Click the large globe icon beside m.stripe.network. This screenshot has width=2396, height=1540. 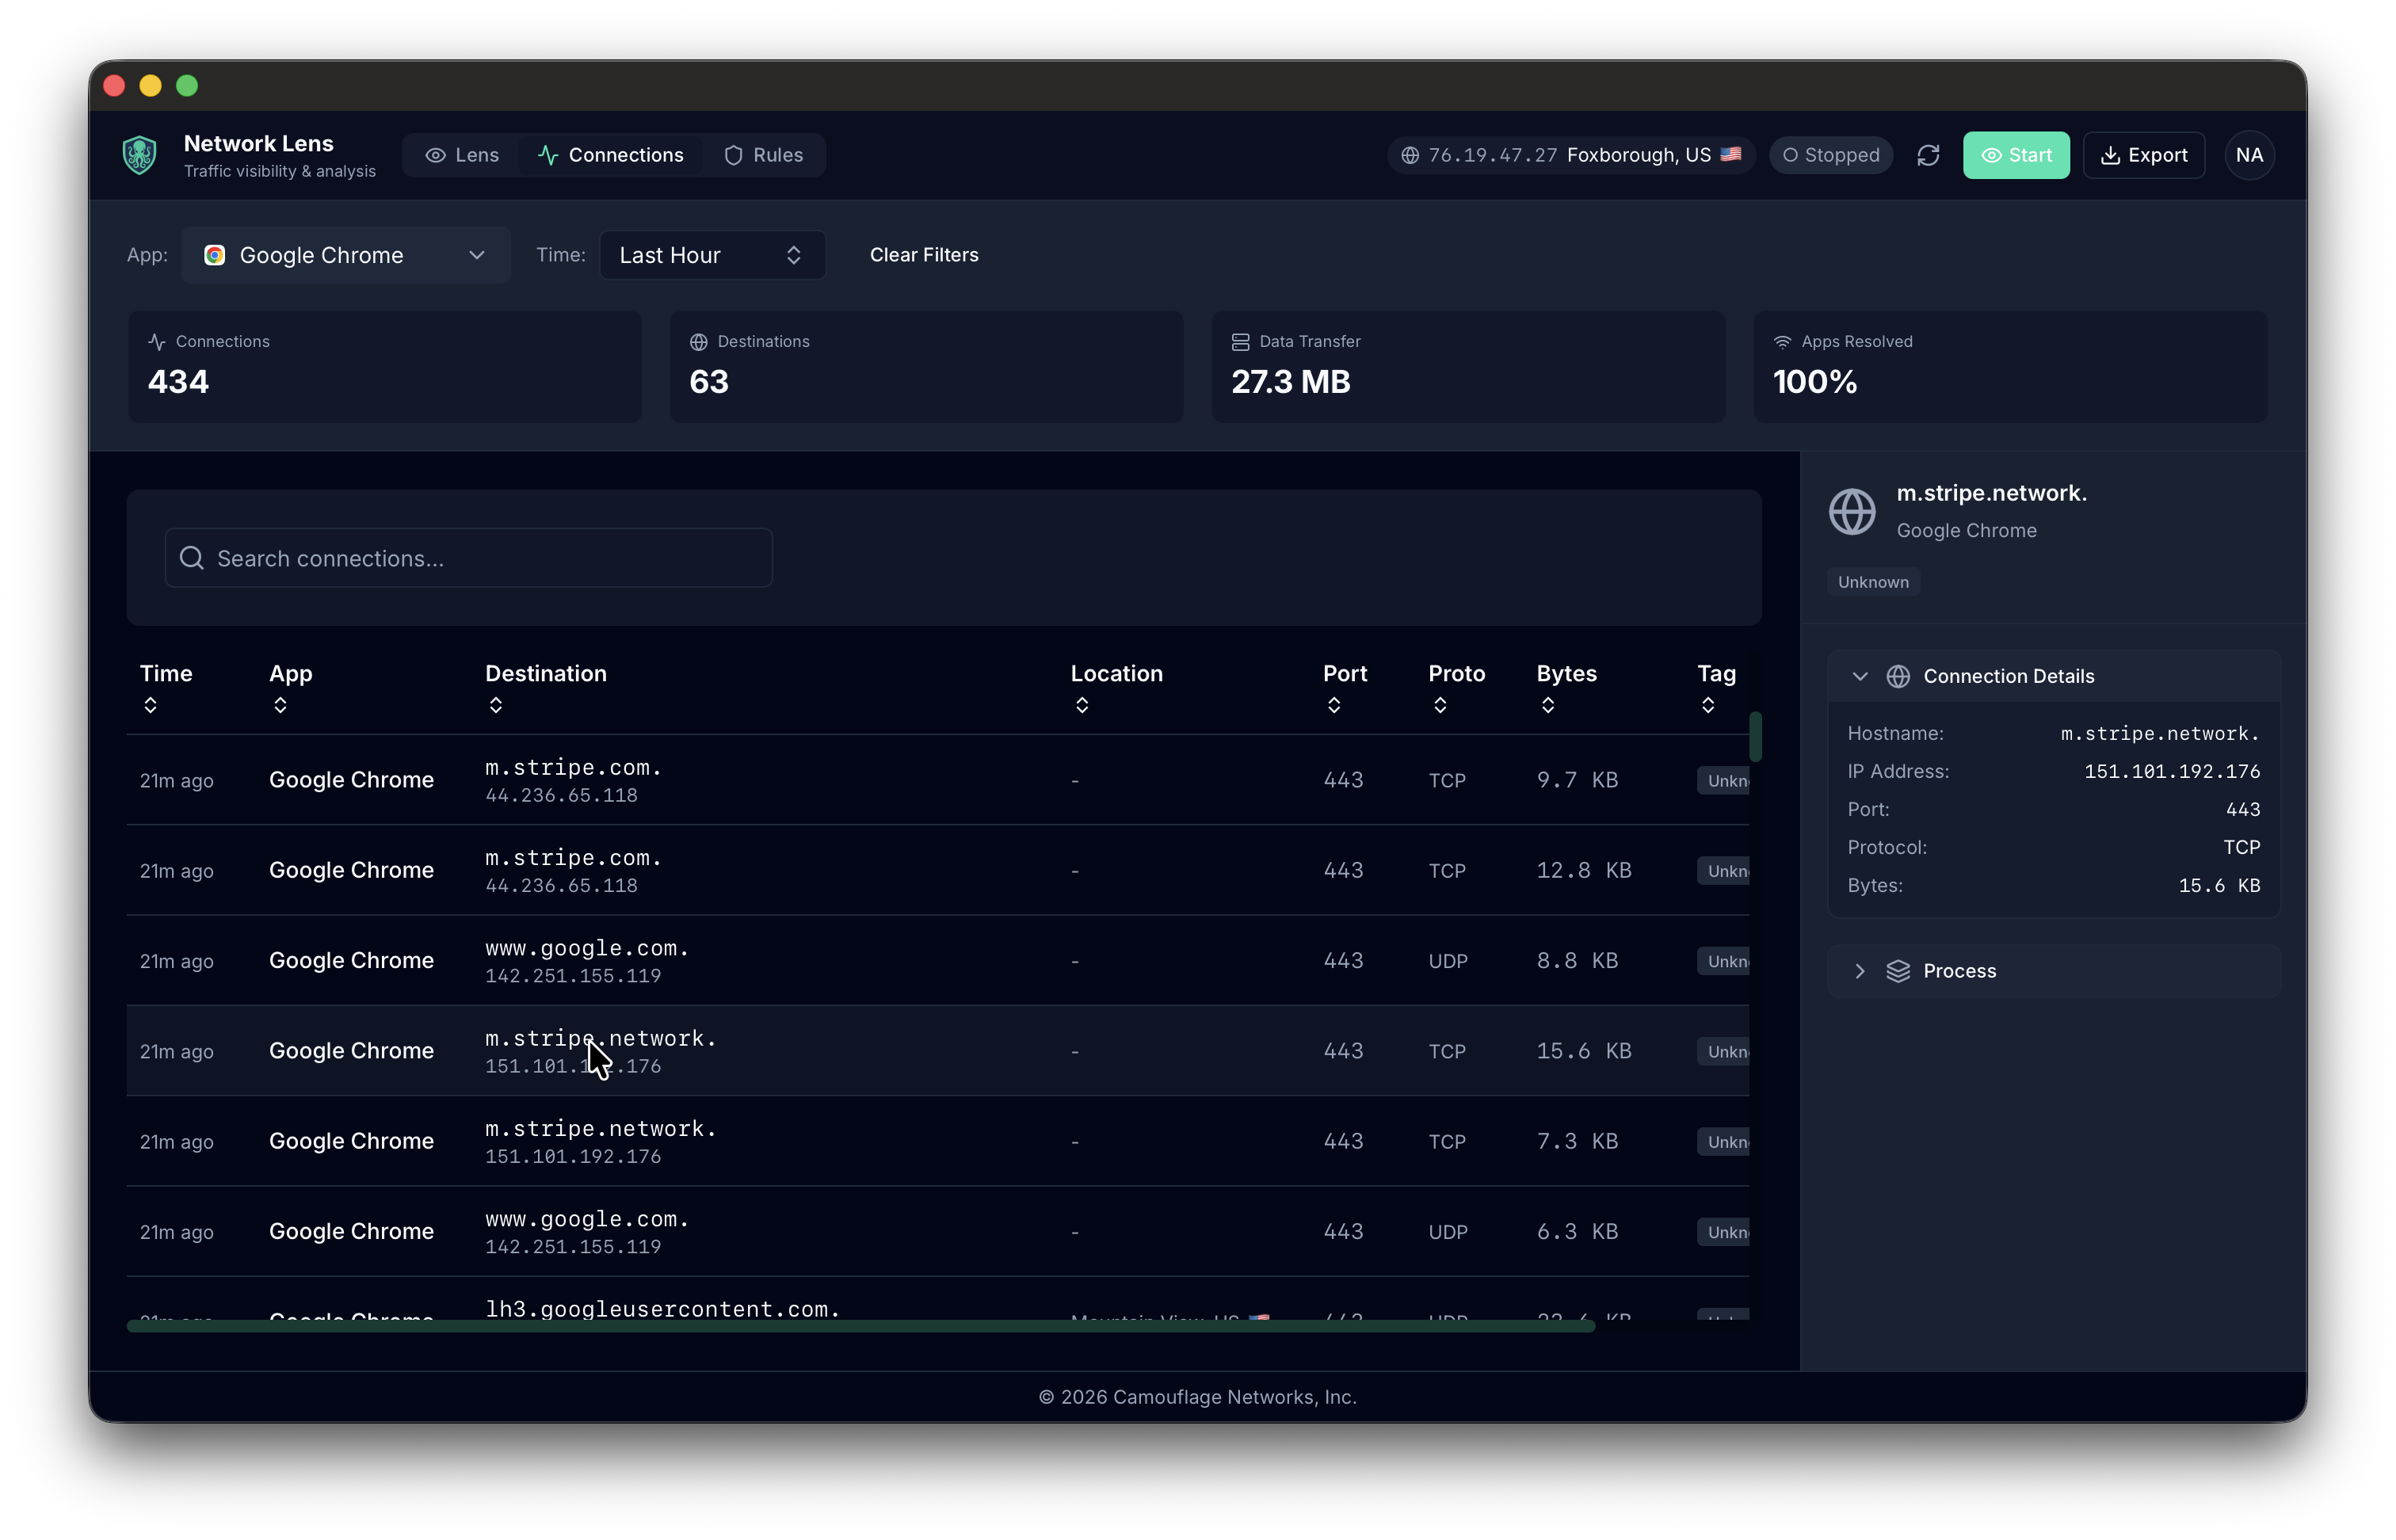pos(1852,511)
